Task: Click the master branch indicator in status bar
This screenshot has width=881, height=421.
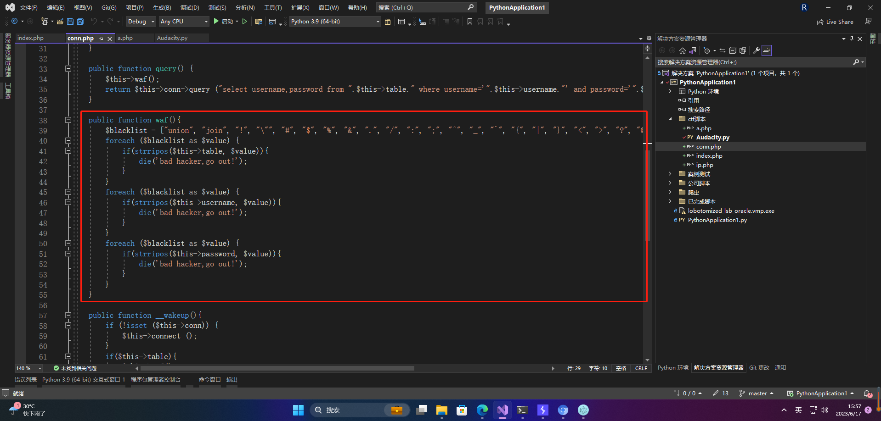Action: click(x=757, y=393)
